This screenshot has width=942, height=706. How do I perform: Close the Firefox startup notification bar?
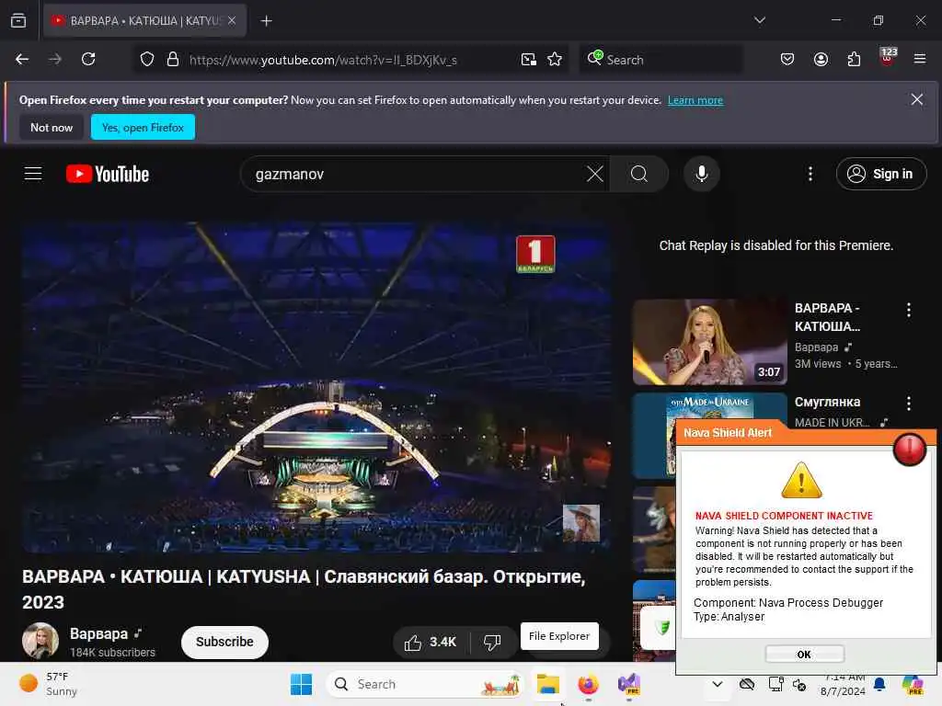917,99
